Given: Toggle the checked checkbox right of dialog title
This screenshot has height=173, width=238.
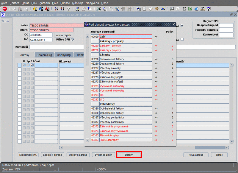Looking at the screenshot, I should 182,25.
